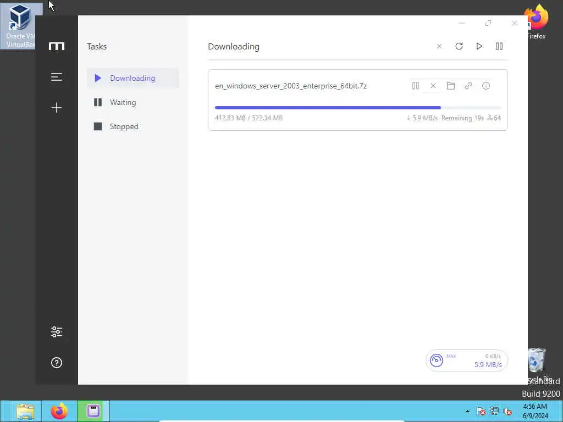Click file name en_windows_server_2003_enterprise_64bit.7z
Image resolution: width=563 pixels, height=422 pixels.
coord(291,86)
